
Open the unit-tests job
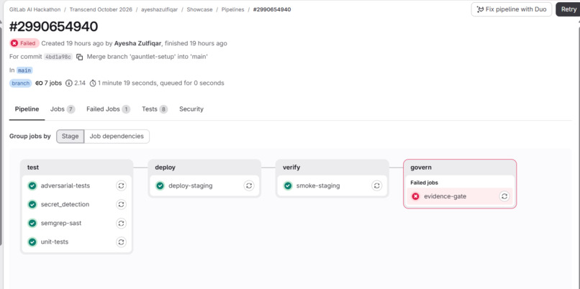click(x=55, y=242)
